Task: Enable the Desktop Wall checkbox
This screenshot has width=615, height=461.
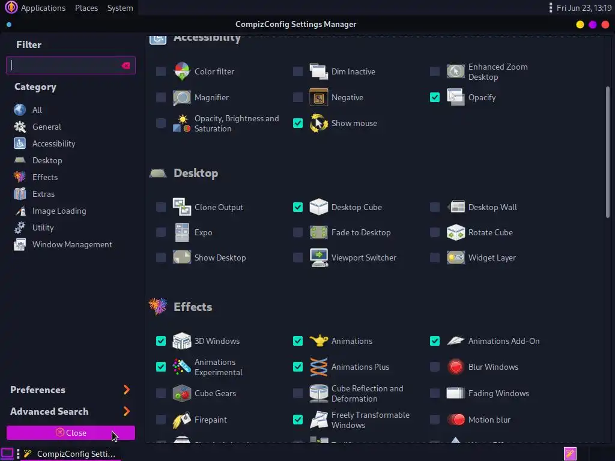Action: click(x=435, y=207)
